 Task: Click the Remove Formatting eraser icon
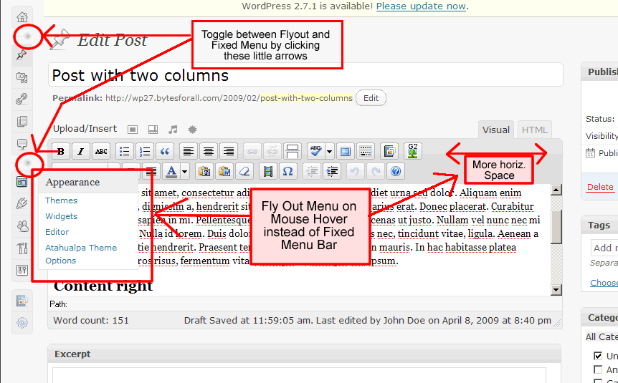[244, 171]
